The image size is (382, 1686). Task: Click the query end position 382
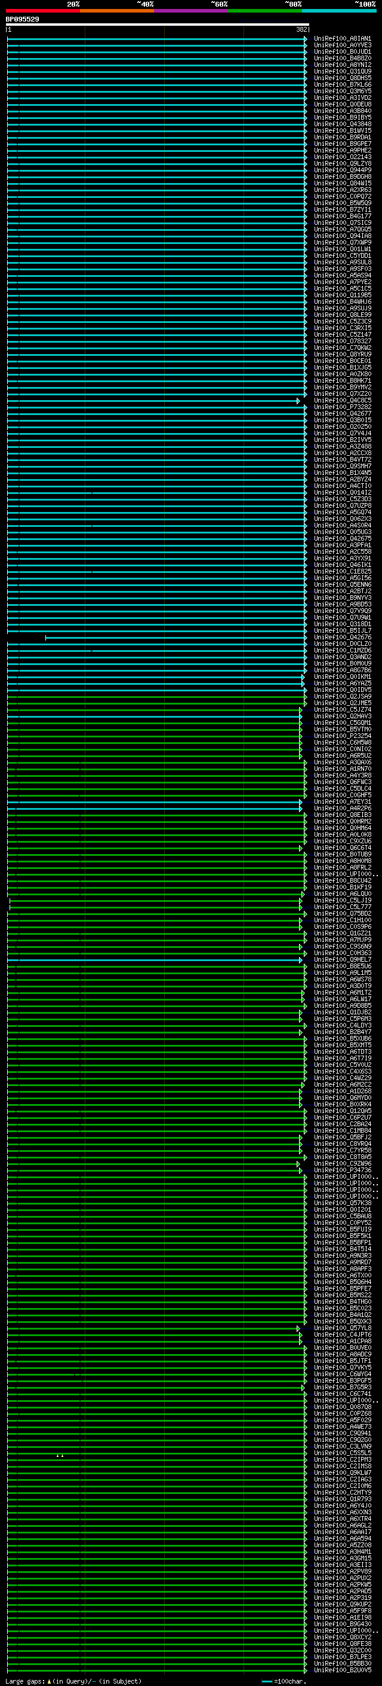coord(301,29)
